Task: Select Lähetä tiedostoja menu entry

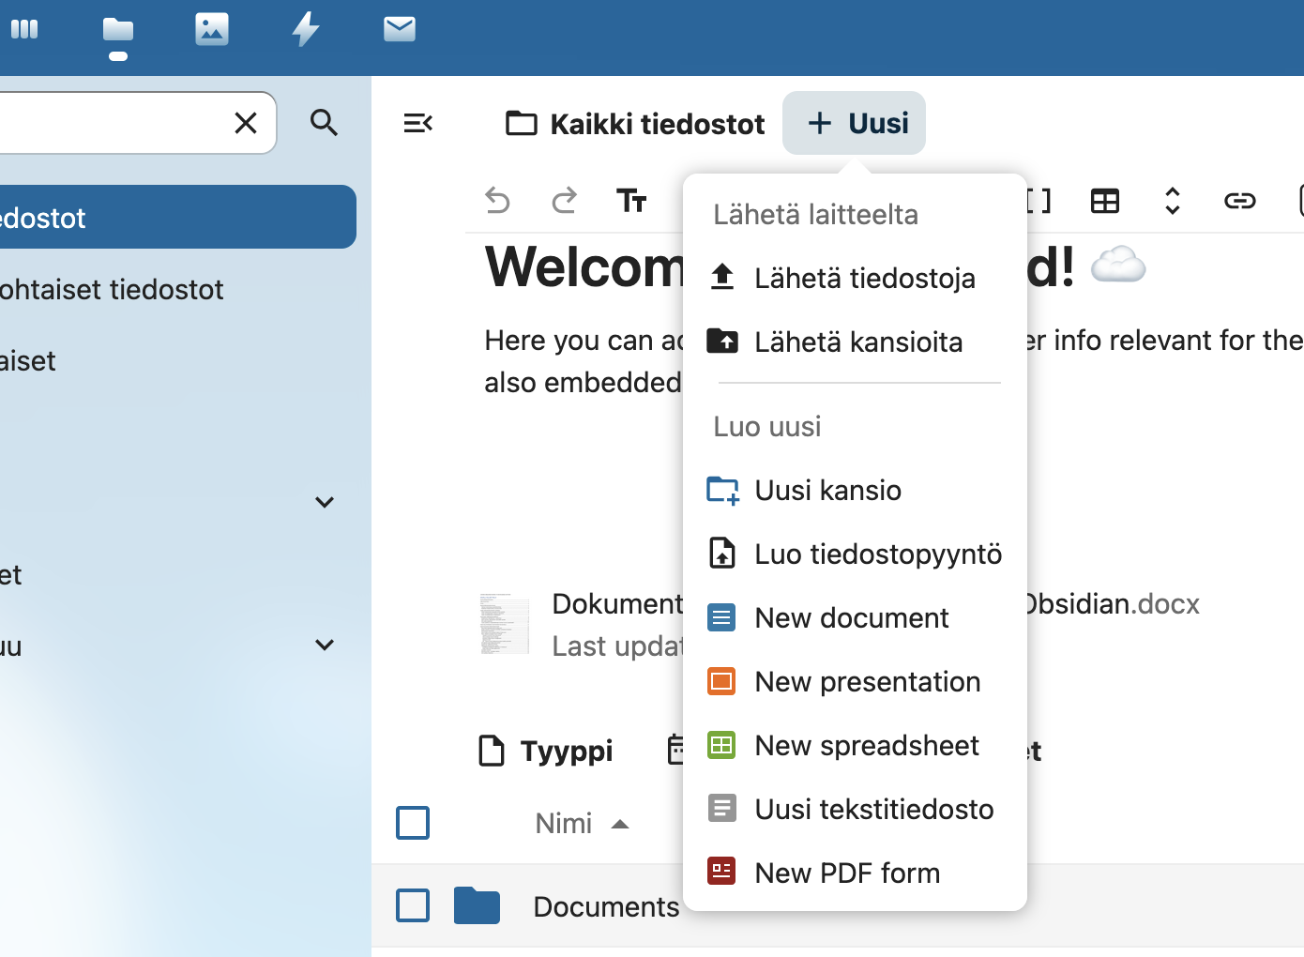Action: tap(856, 279)
